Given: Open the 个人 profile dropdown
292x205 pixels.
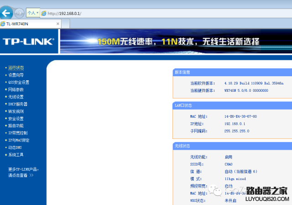Looking at the screenshot, I should click(33, 13).
